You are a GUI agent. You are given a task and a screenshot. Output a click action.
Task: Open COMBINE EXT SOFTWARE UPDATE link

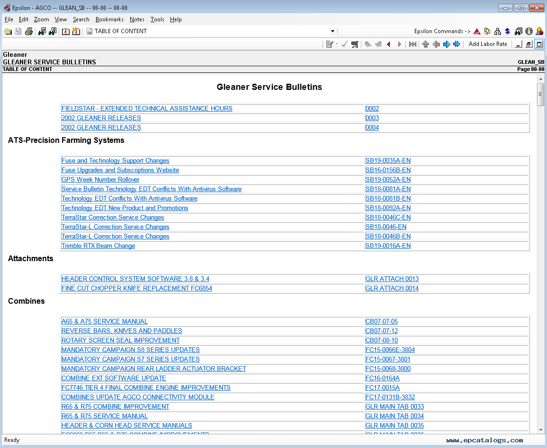tap(114, 378)
